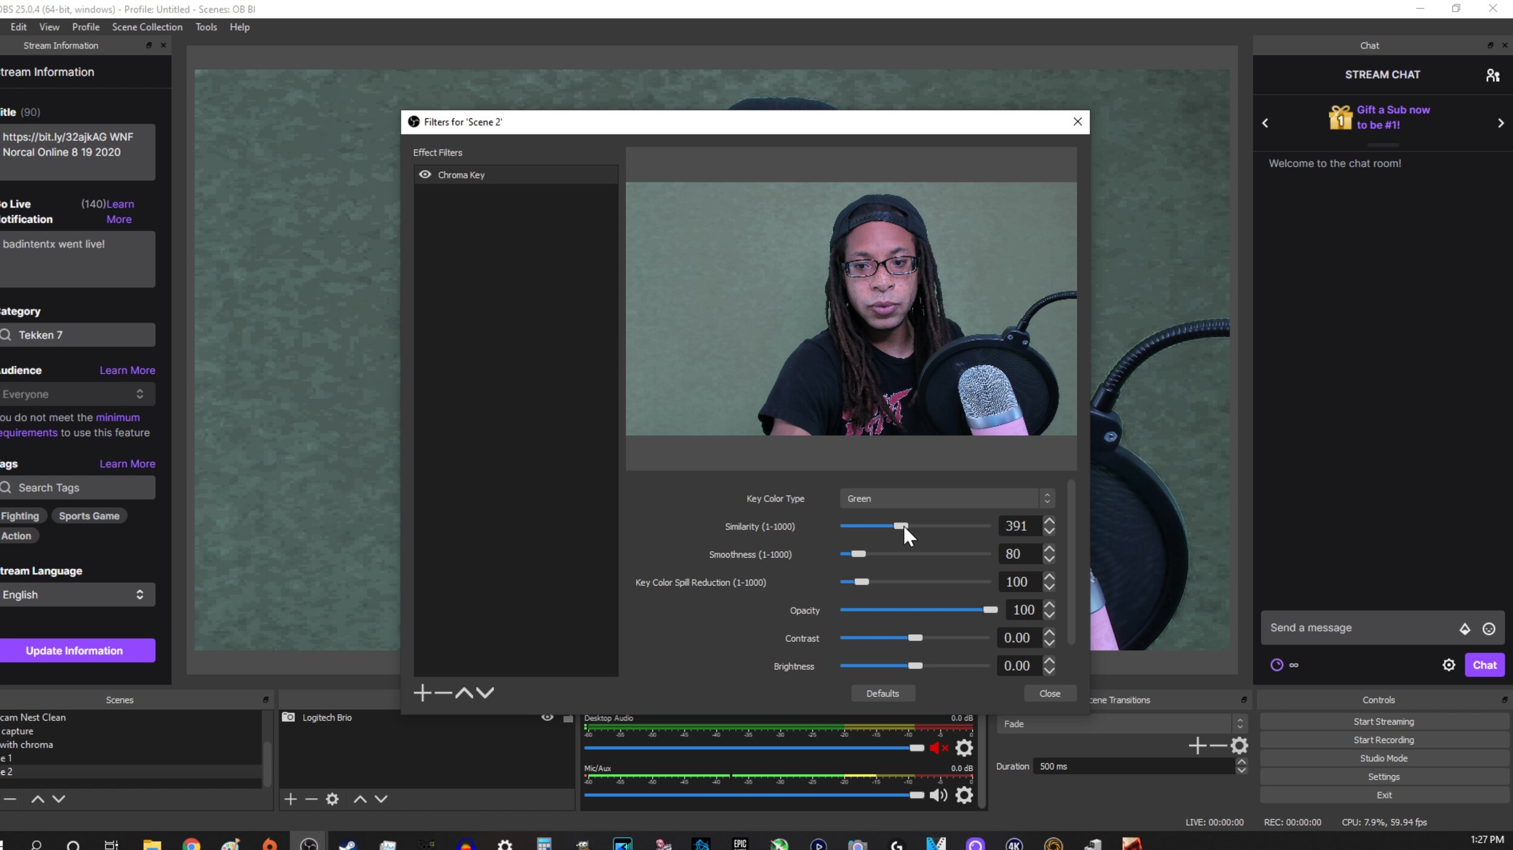Screen dimensions: 1513x850
Task: Open Fade scene transition dropdown
Action: click(1121, 724)
